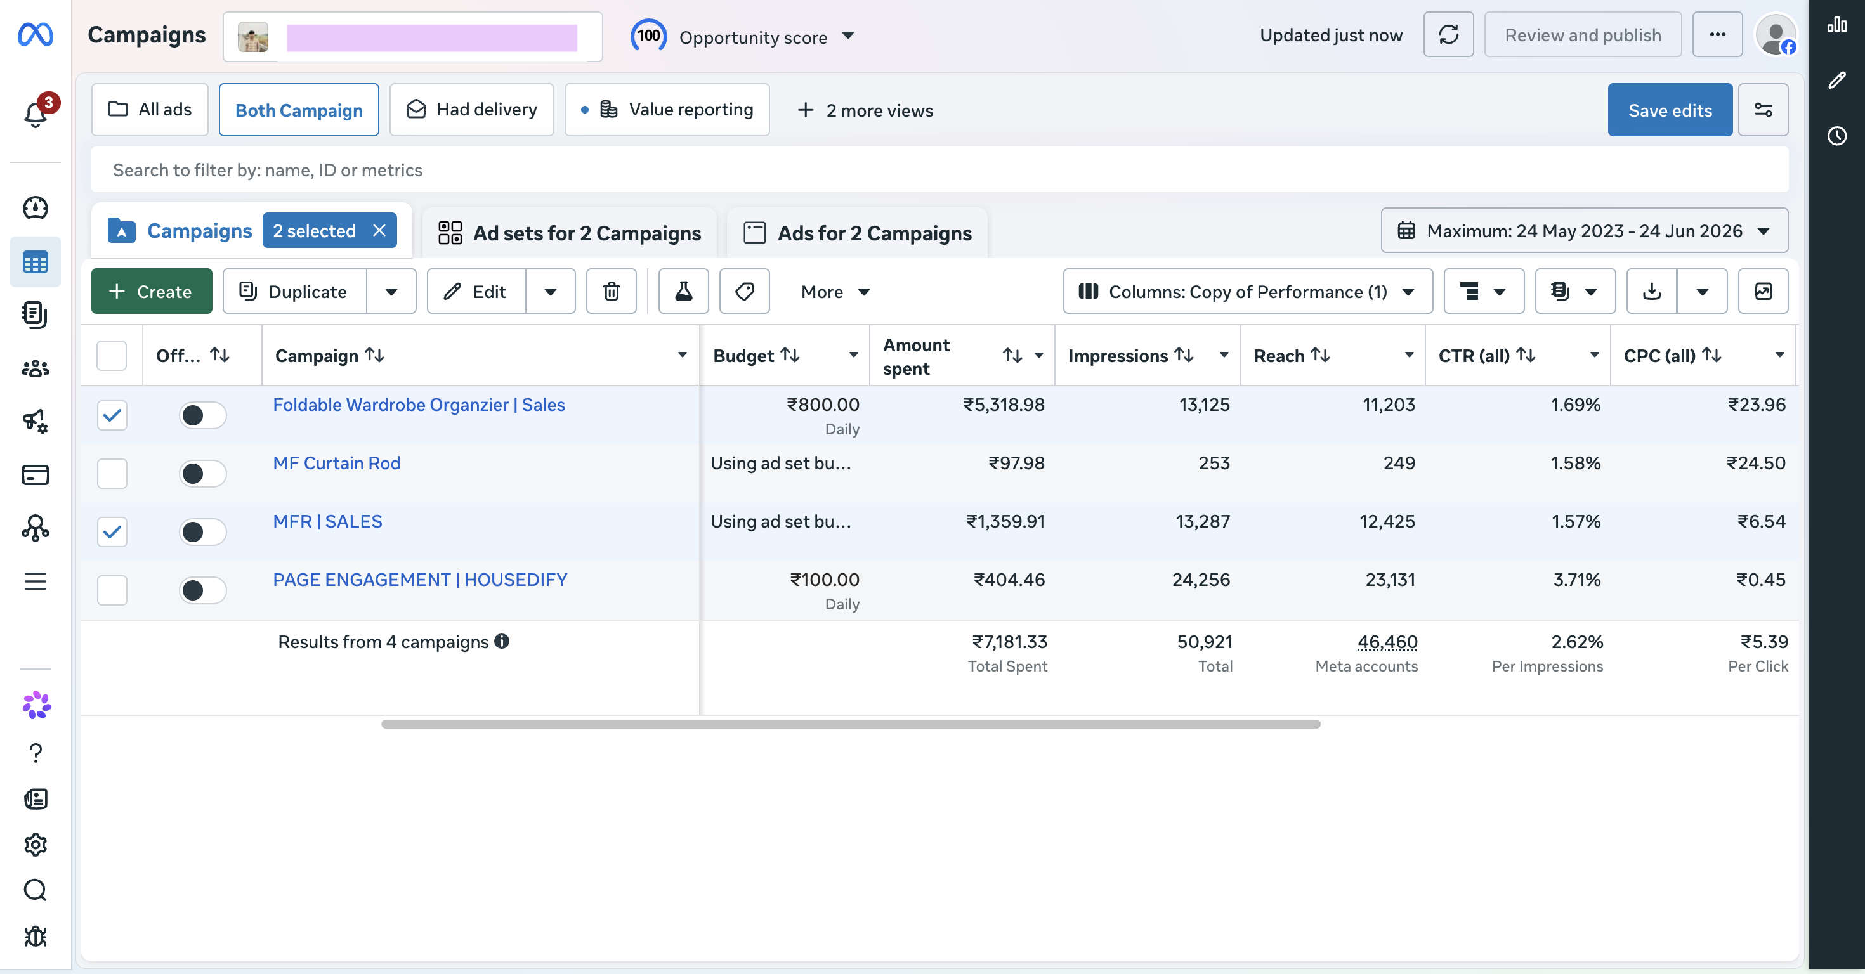The height and width of the screenshot is (974, 1865).
Task: Delete selected campaigns with trash icon
Action: 611,291
